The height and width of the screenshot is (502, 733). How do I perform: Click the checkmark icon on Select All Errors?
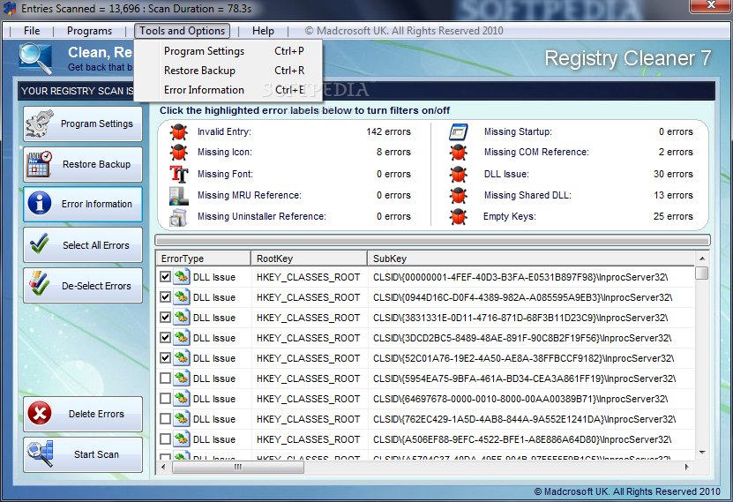pos(40,244)
